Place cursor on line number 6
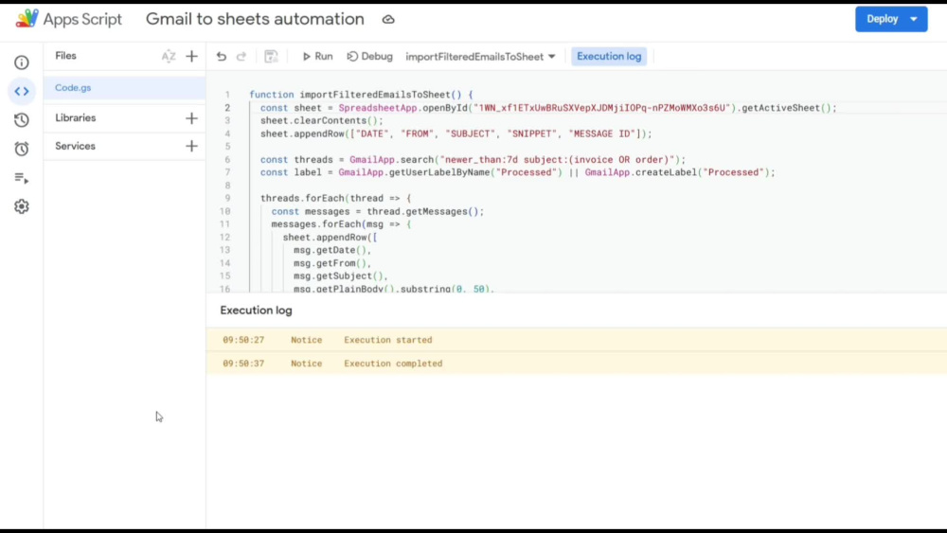This screenshot has height=533, width=947. (227, 159)
